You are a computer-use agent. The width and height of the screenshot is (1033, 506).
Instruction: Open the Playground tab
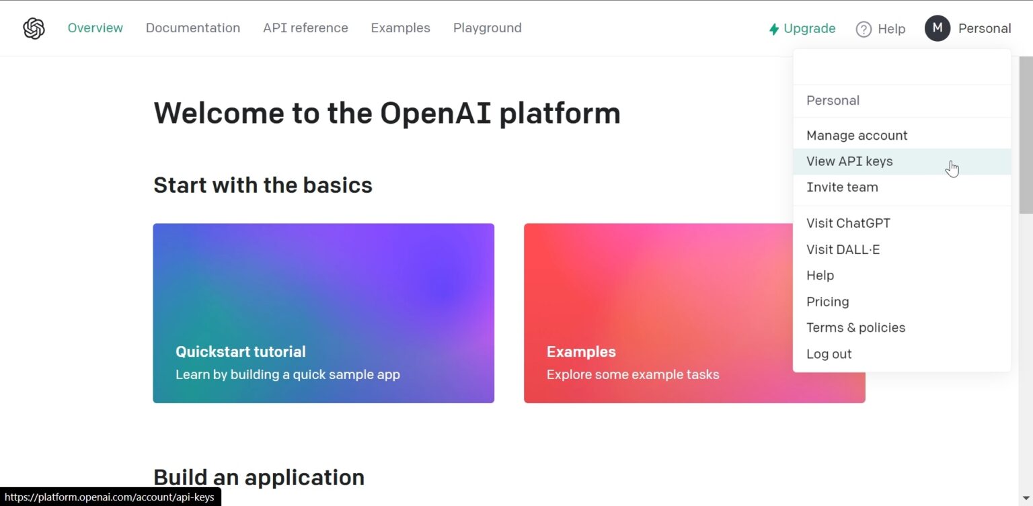coord(487,28)
